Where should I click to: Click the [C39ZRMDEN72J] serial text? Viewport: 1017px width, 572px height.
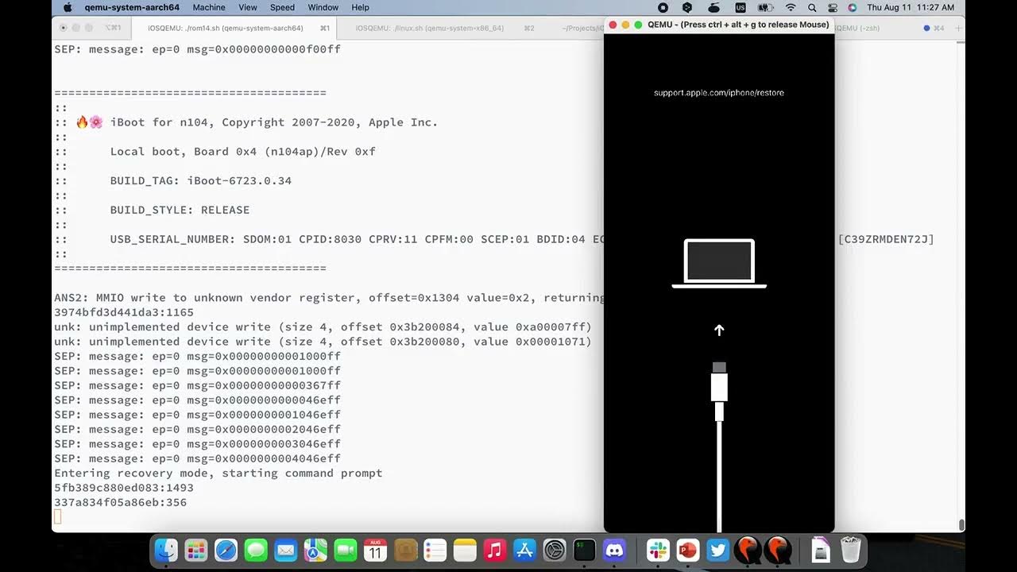tap(886, 239)
